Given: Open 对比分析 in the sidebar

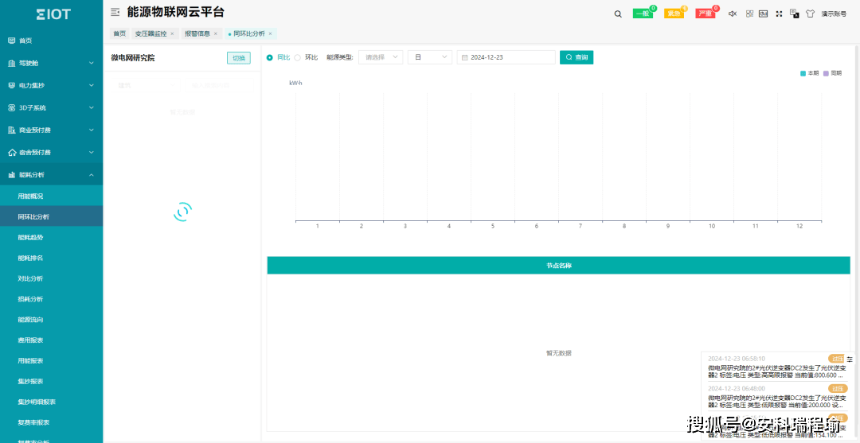Looking at the screenshot, I should coord(52,278).
